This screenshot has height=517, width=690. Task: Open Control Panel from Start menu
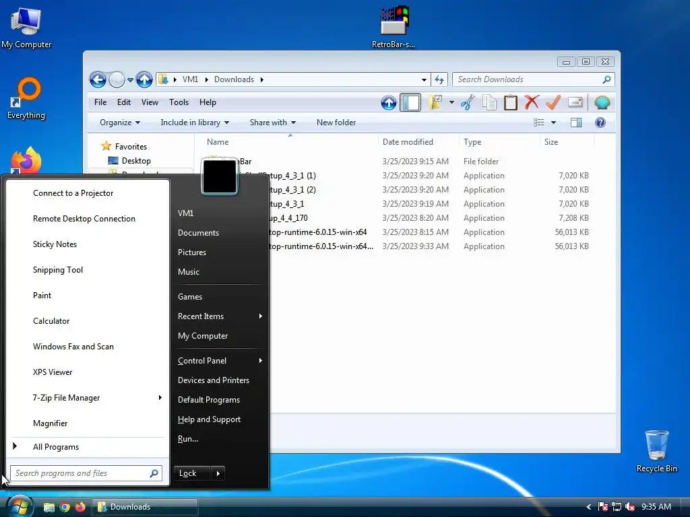(x=220, y=361)
